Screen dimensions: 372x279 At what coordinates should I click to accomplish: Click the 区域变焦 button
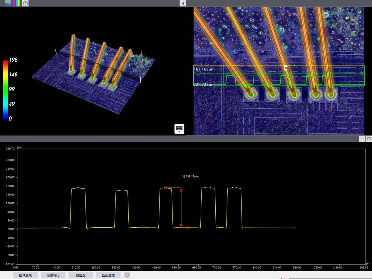25,275
